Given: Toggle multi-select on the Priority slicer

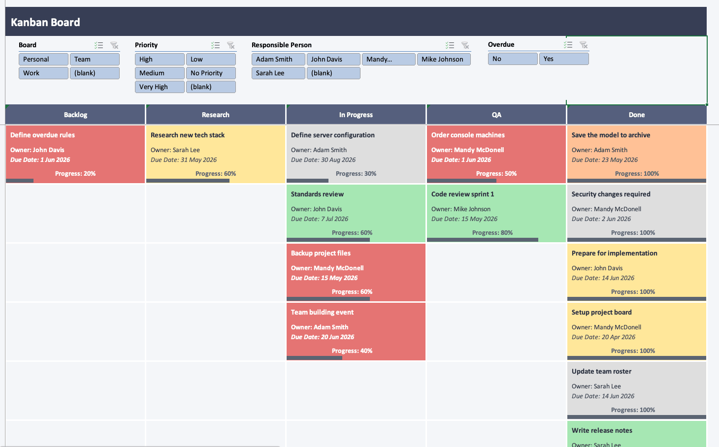Looking at the screenshot, I should (x=215, y=45).
